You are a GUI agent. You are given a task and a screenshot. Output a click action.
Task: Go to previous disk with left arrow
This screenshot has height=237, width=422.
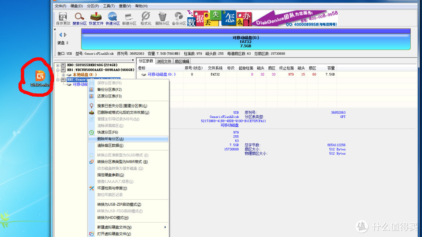60,35
